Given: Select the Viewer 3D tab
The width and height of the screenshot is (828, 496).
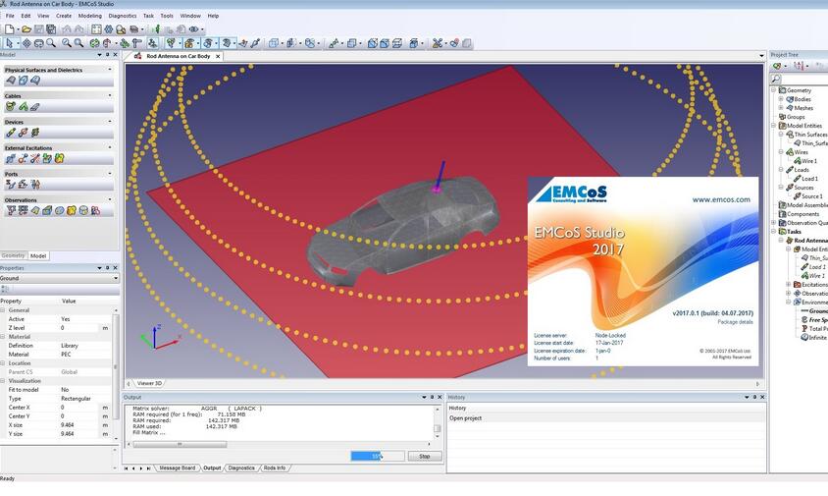Looking at the screenshot, I should [149, 383].
